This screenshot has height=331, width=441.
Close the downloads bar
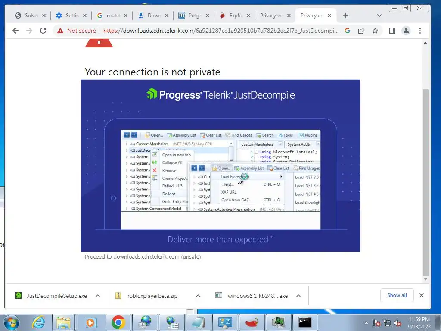point(422,295)
